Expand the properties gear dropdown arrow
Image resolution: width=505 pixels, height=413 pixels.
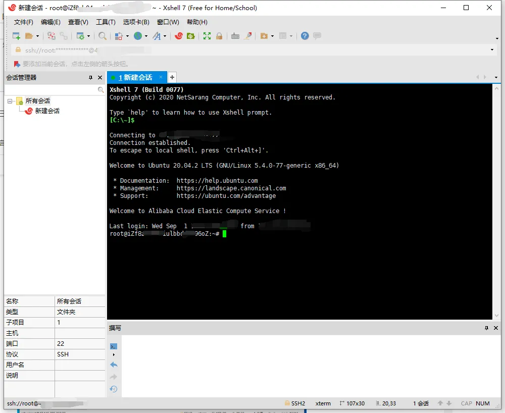coord(88,36)
